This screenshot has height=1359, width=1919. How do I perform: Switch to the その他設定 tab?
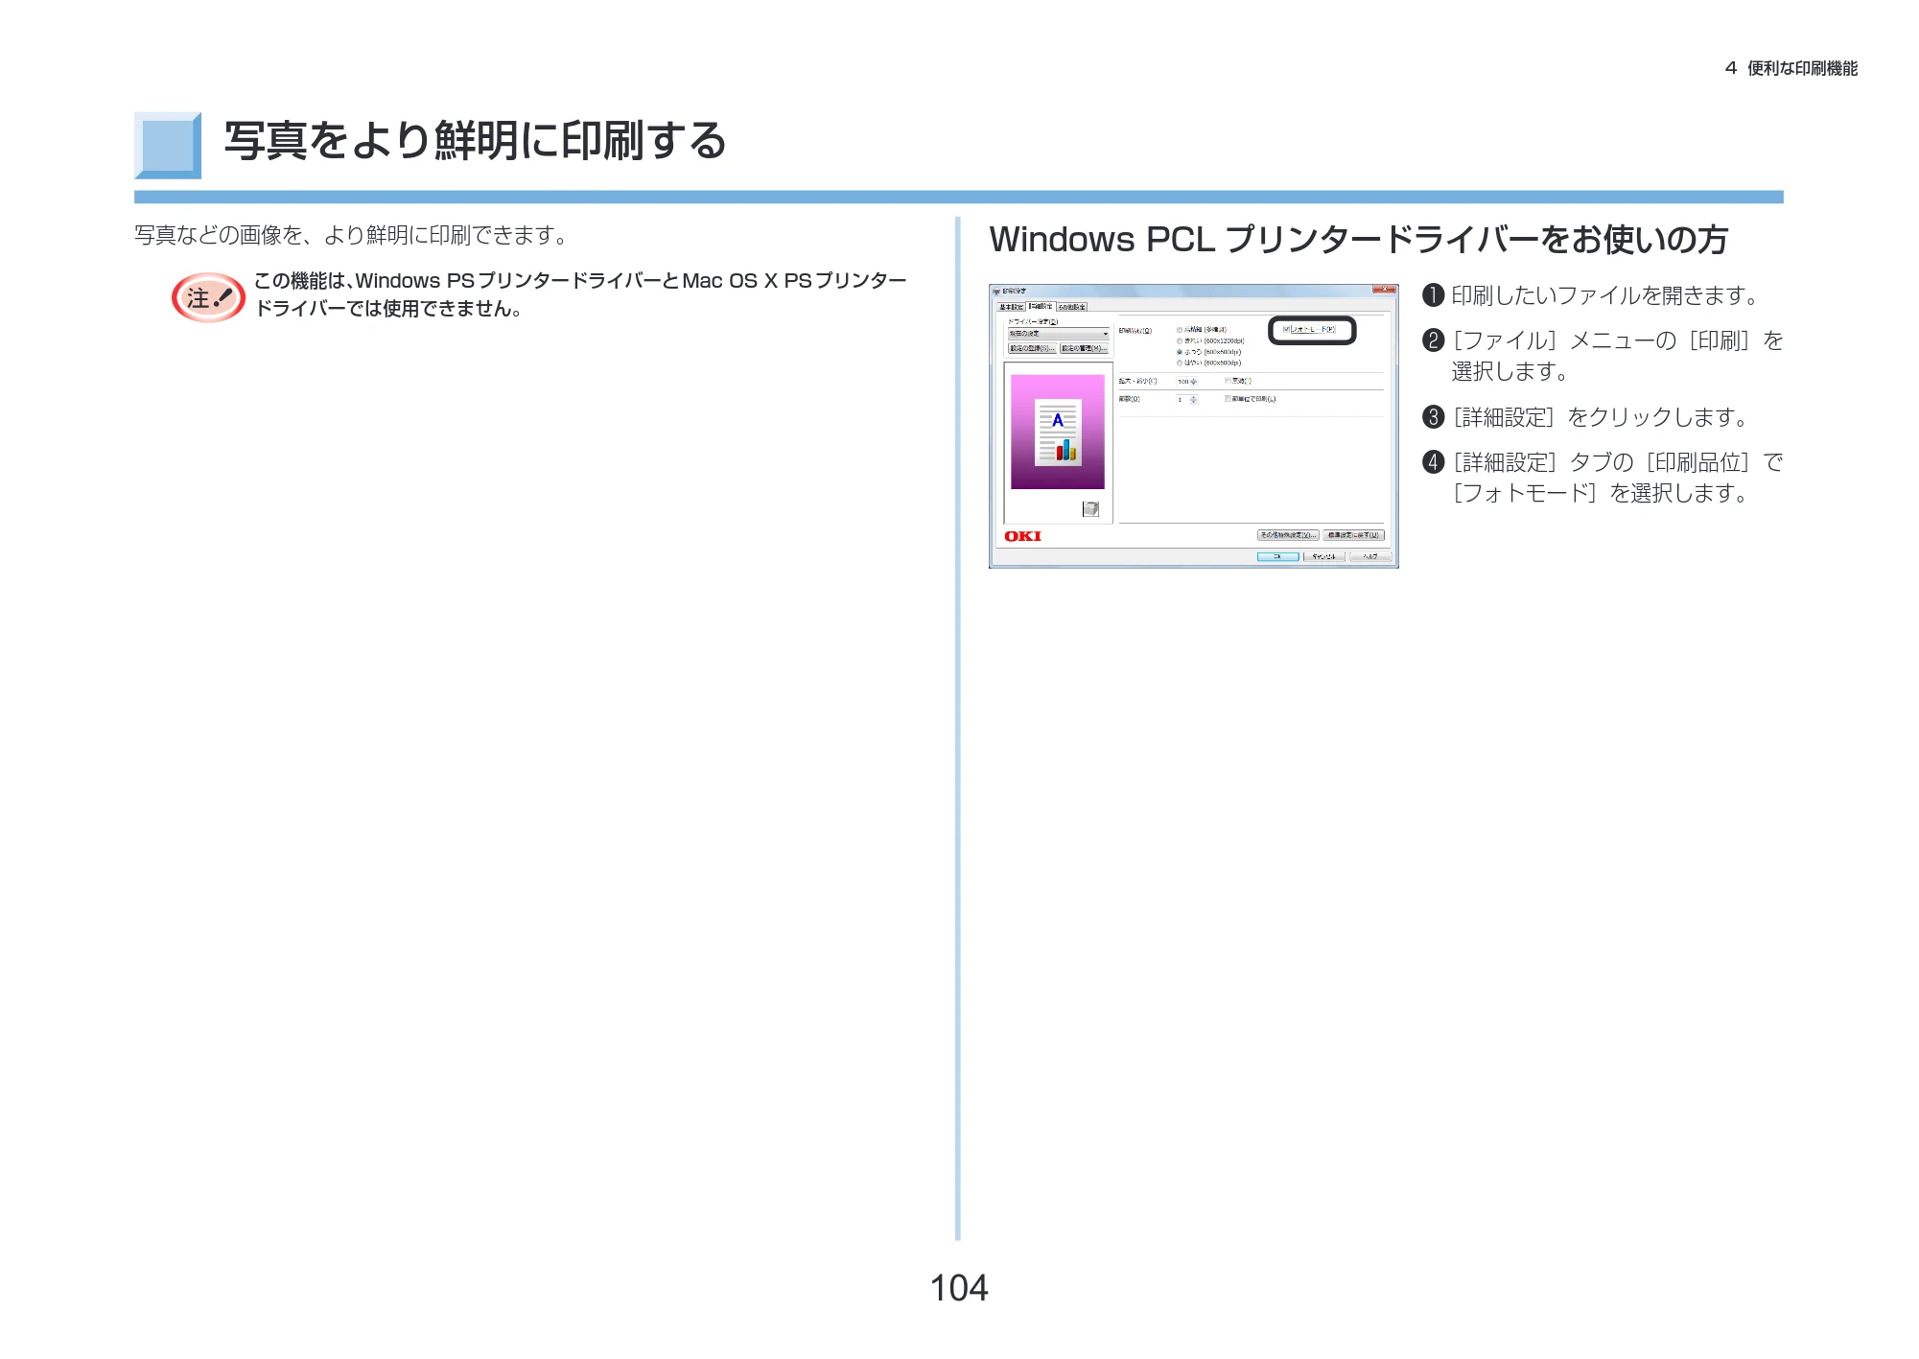pos(1072,307)
